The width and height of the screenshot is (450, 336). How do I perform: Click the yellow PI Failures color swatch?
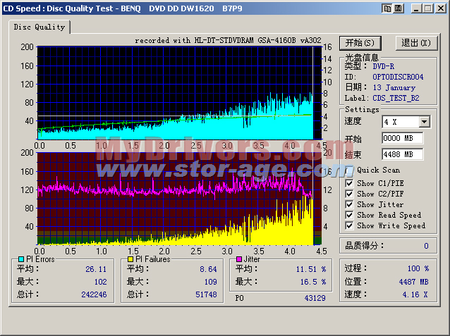pos(130,259)
